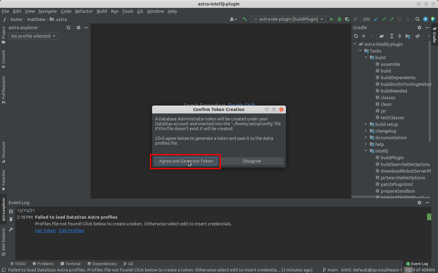Click Git Rollback undo icon

point(408,19)
